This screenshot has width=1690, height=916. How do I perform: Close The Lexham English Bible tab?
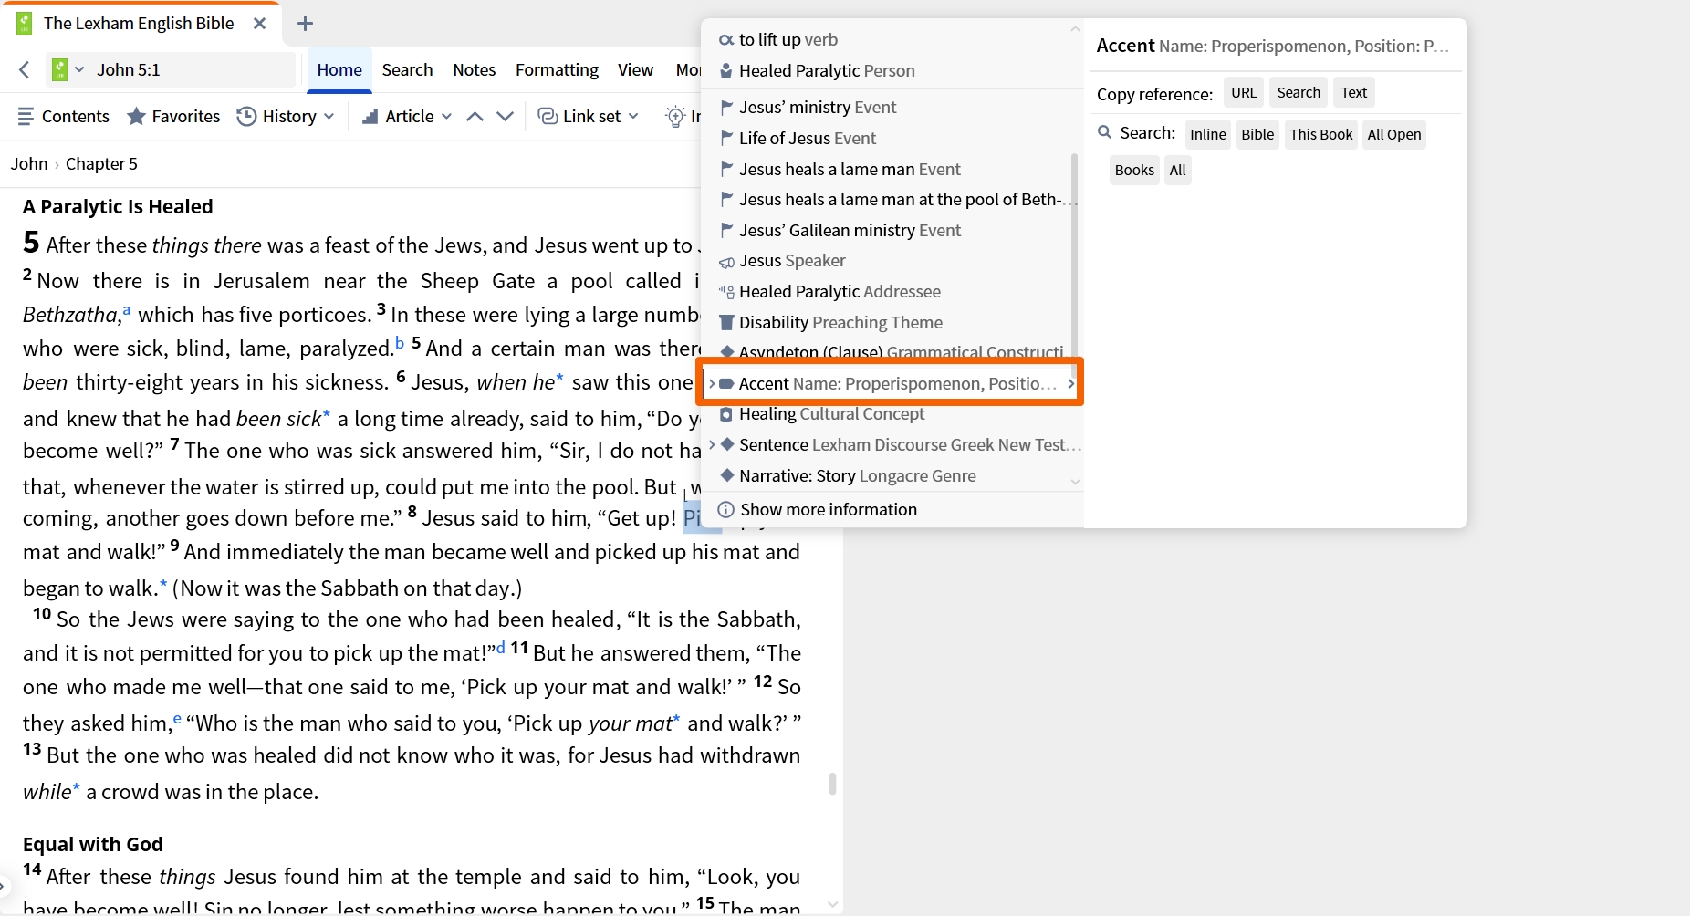tap(260, 23)
